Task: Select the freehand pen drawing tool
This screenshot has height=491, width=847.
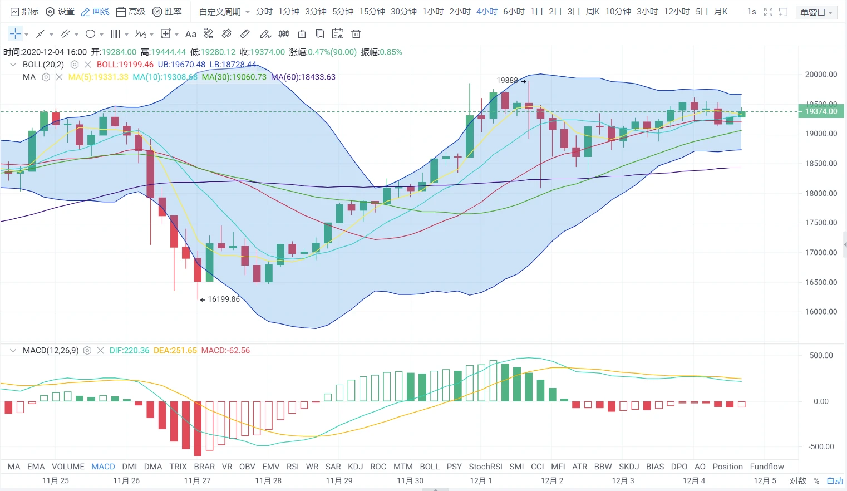Action: [265, 34]
